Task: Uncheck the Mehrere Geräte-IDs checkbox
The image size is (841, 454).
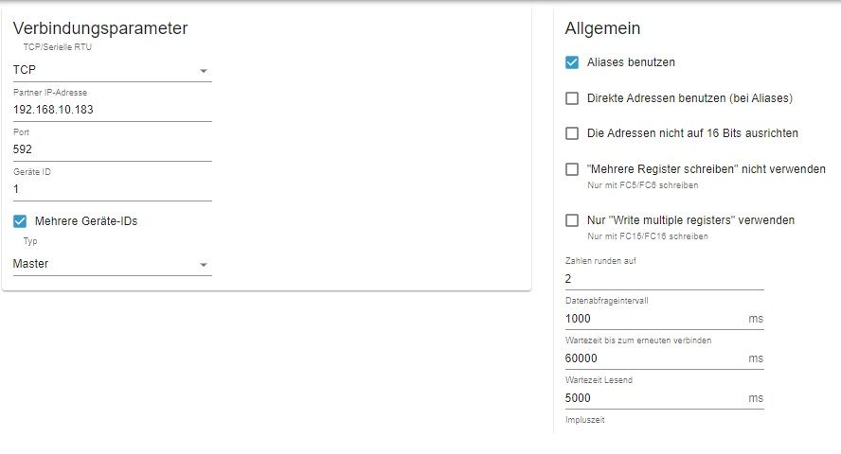Action: (20, 221)
